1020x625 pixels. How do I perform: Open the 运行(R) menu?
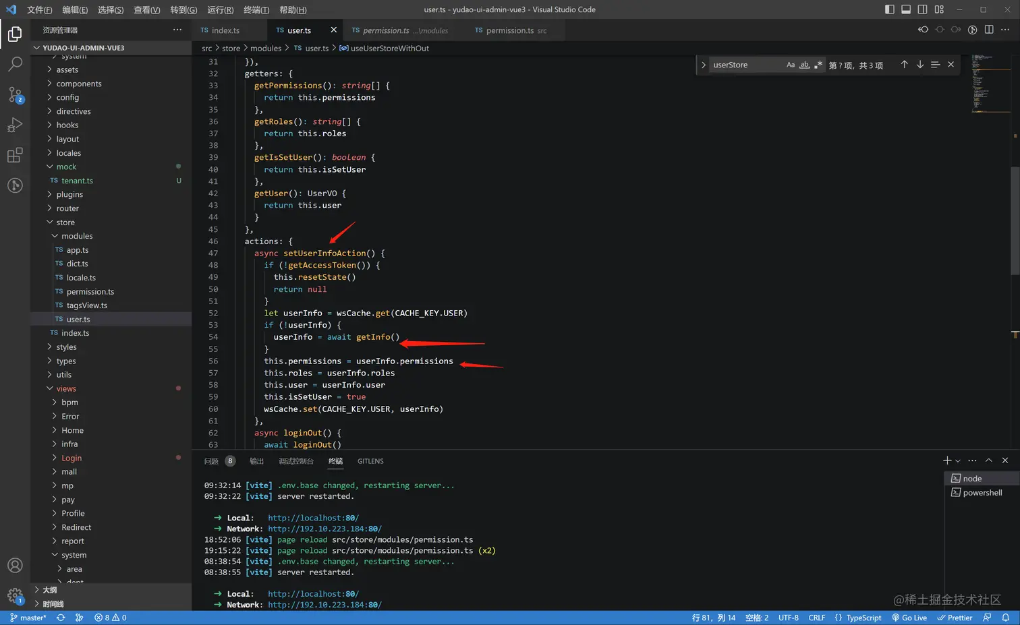(220, 9)
